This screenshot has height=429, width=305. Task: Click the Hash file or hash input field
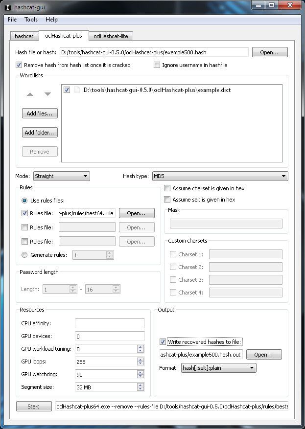[154, 52]
